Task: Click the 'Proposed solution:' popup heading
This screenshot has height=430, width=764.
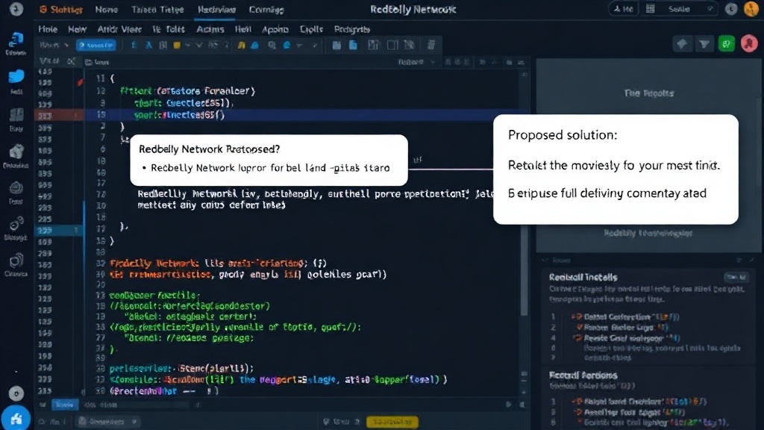Action: 563,135
